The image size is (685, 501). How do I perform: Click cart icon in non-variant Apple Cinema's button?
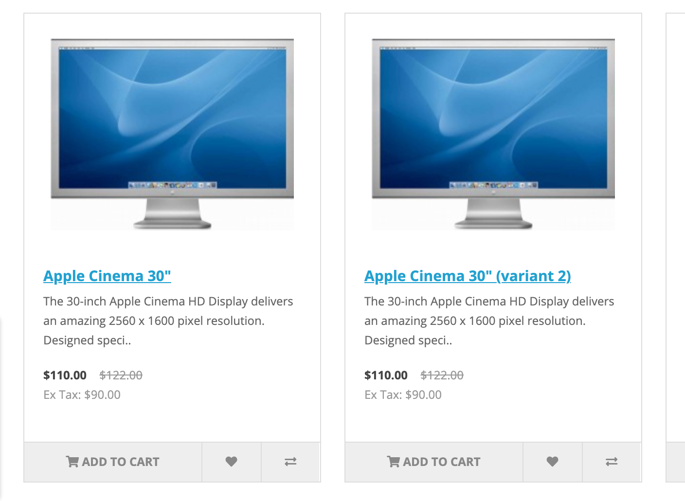[x=72, y=462]
